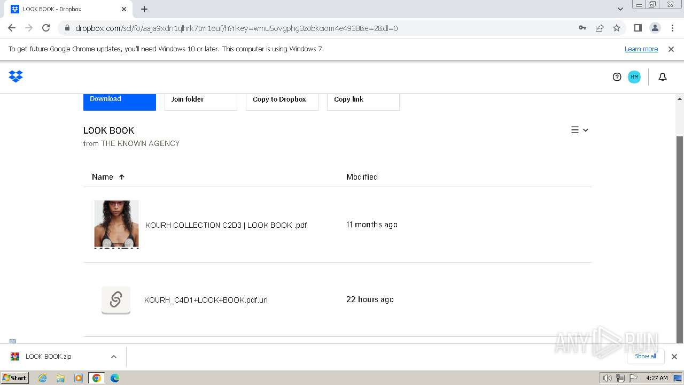684x385 pixels.
Task: Toggle the Chrome side panel icon
Action: click(638, 28)
